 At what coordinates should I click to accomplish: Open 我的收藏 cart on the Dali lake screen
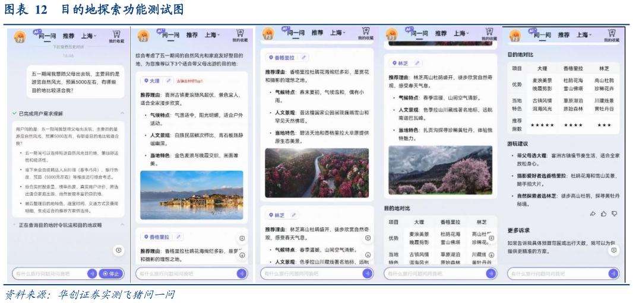click(240, 35)
